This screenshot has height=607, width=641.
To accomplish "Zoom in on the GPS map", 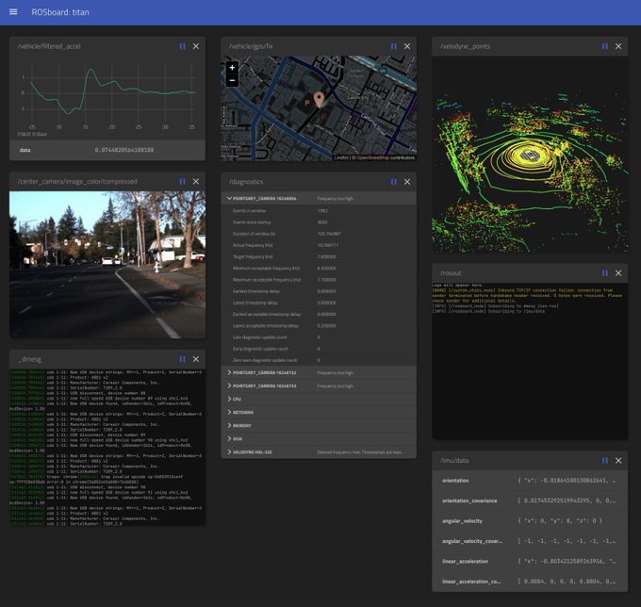I will 232,68.
